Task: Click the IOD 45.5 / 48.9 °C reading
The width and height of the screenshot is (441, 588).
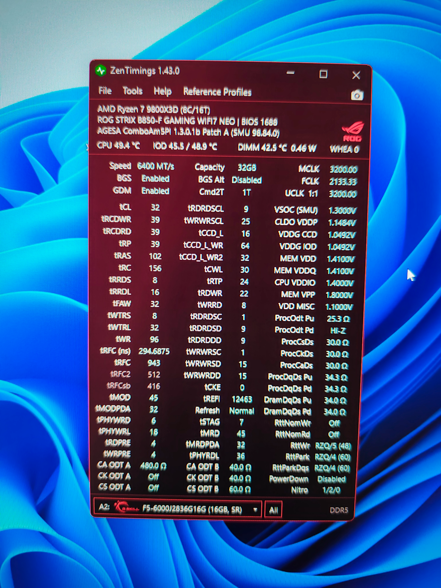Action: (185, 147)
